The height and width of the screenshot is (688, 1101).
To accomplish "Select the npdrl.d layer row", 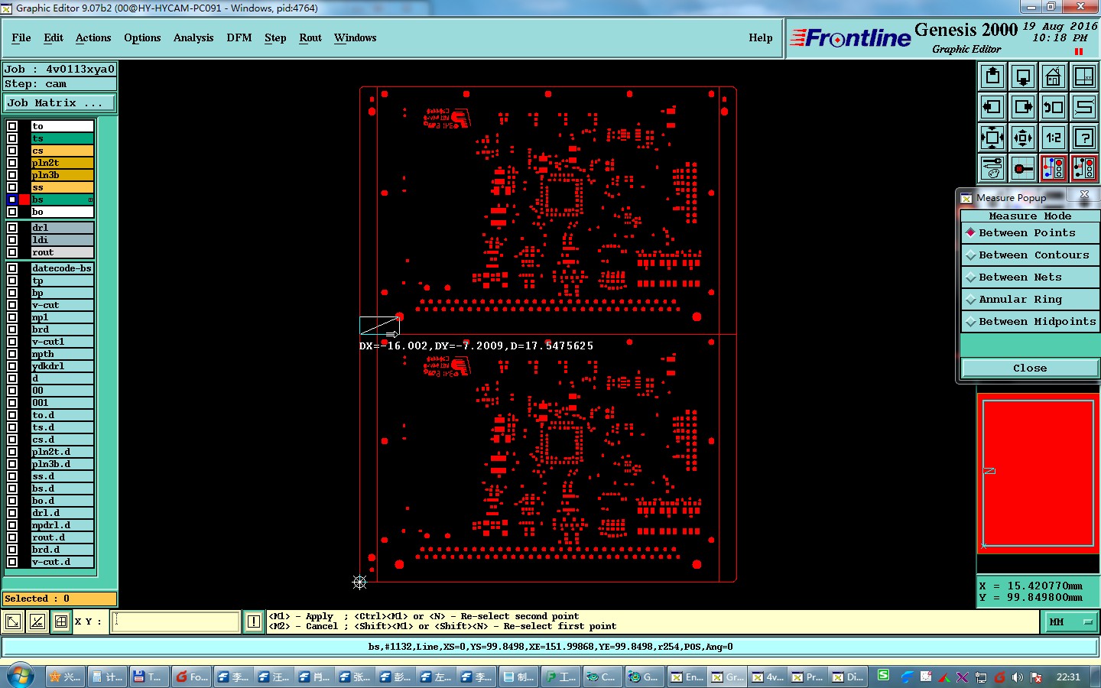I will coord(62,525).
